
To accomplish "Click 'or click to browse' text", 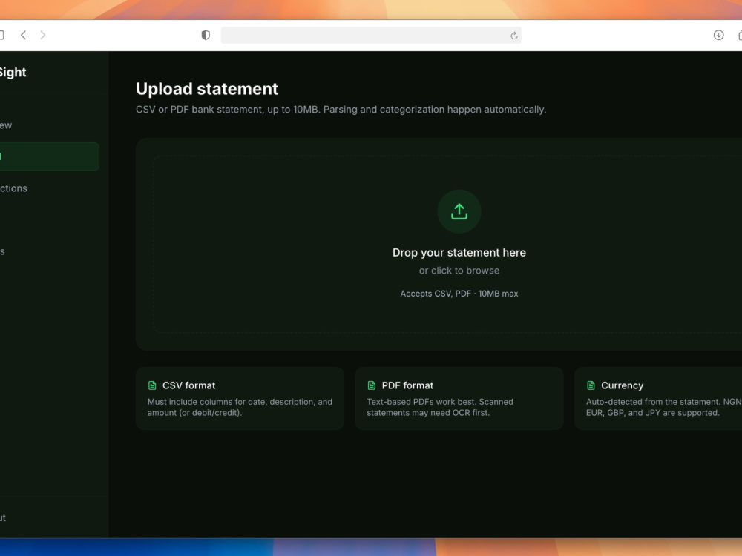I will [459, 271].
